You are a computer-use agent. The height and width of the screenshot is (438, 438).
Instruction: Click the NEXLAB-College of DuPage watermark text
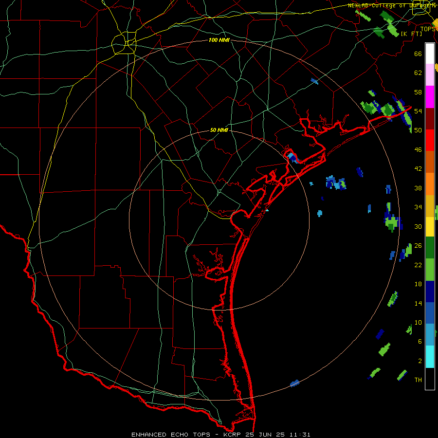pyautogui.click(x=392, y=5)
